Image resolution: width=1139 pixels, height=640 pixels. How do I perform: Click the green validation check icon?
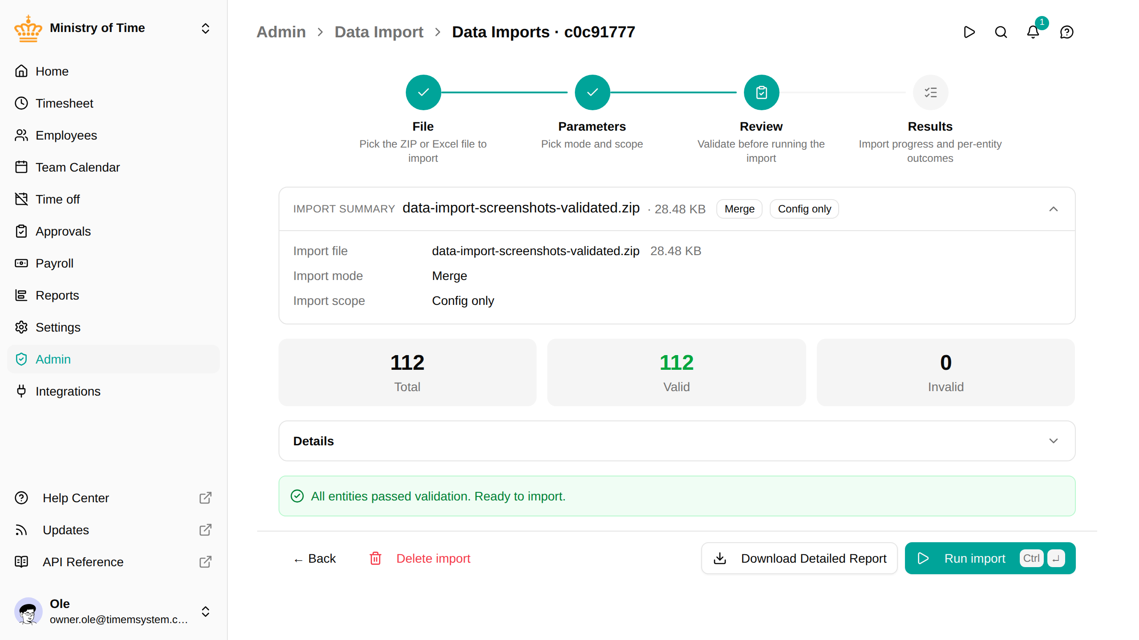click(x=297, y=496)
